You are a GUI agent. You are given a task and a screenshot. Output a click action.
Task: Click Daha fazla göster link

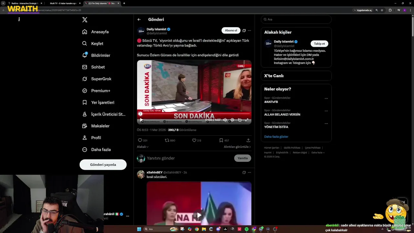[x=276, y=137]
